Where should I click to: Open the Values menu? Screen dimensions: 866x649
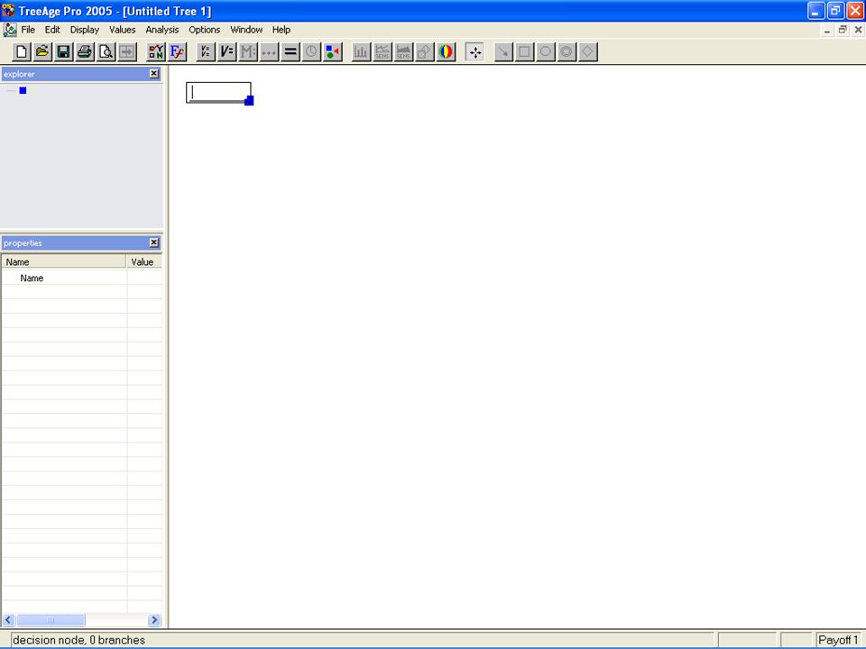tap(122, 30)
